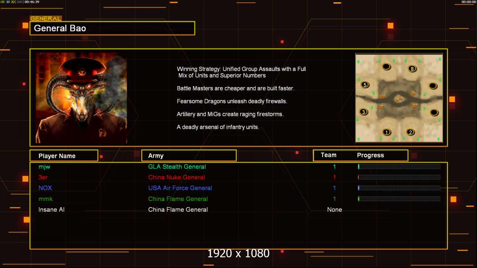Click team number 1 in mmk's row
Image resolution: width=477 pixels, height=268 pixels.
[334, 199]
